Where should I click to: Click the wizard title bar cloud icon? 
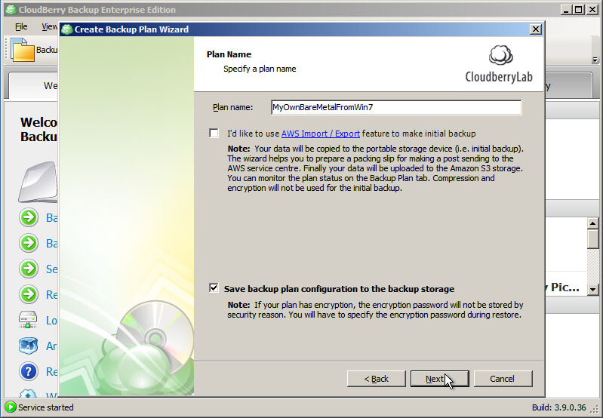67,29
